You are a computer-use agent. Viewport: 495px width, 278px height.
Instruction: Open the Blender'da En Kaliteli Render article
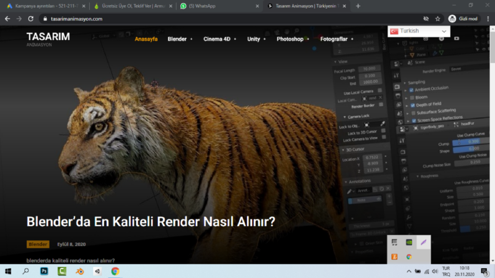tap(151, 221)
